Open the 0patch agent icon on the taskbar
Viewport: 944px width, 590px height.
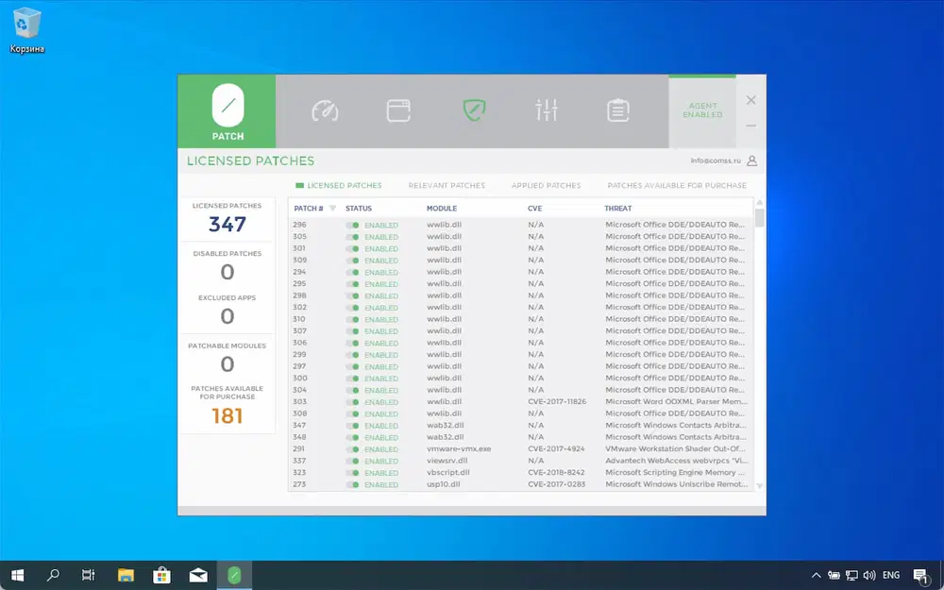coord(234,574)
